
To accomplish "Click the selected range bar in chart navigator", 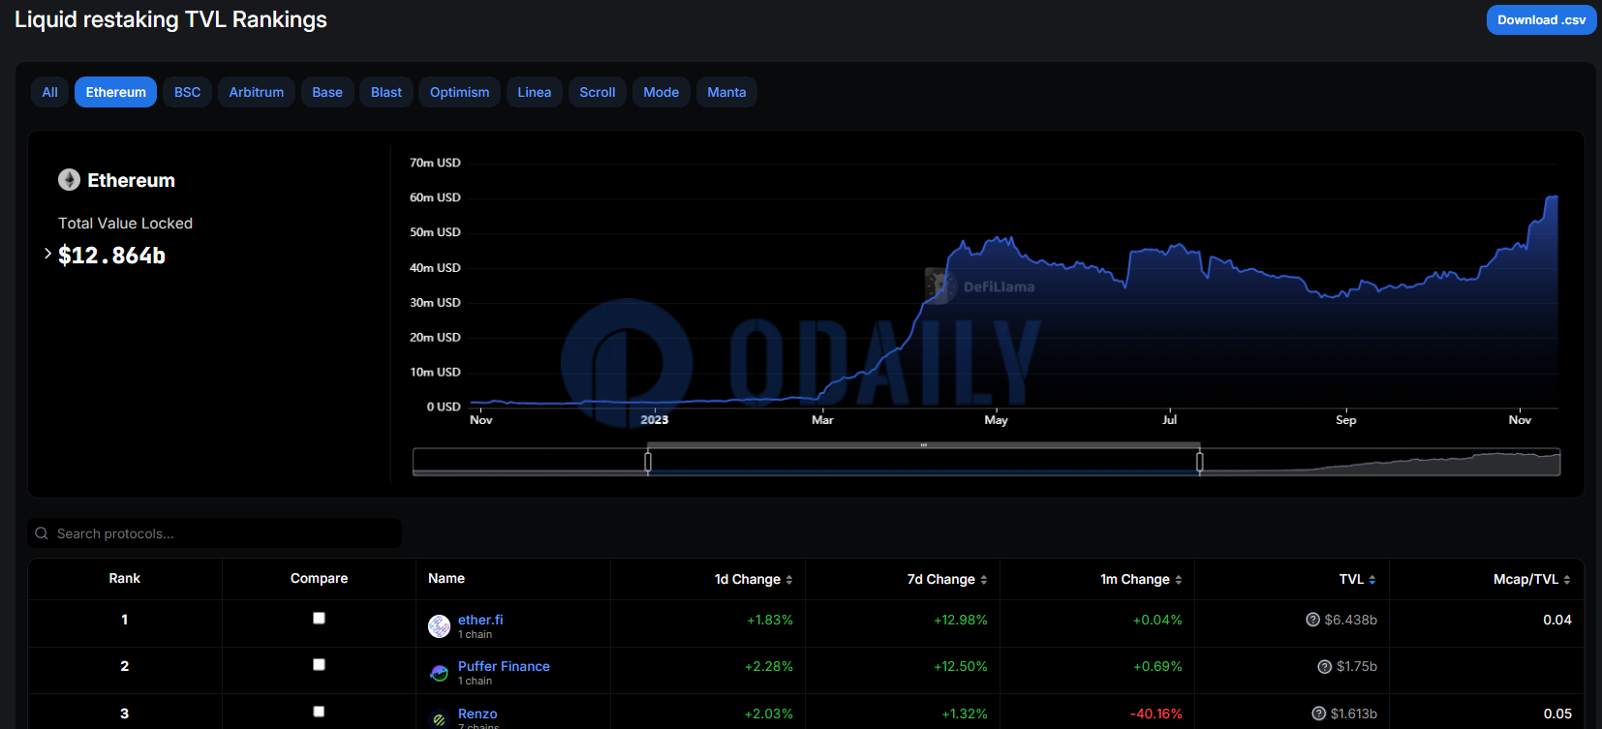I will tap(924, 445).
